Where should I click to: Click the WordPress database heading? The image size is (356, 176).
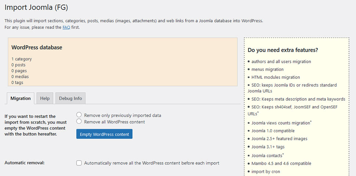(x=37, y=47)
